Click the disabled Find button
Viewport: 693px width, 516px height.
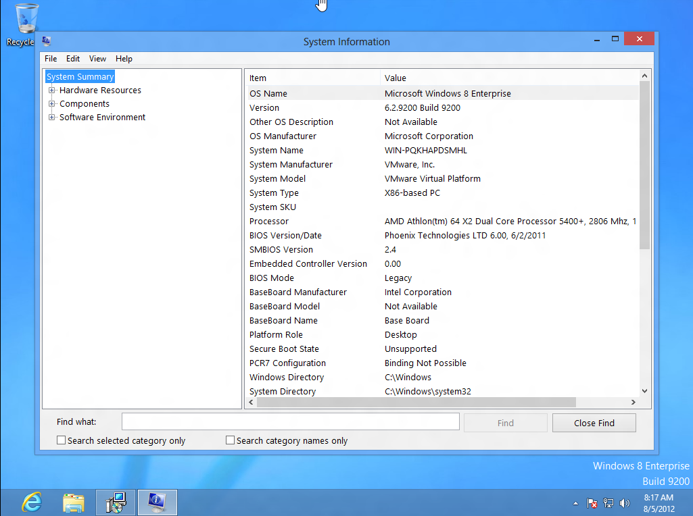tap(506, 423)
